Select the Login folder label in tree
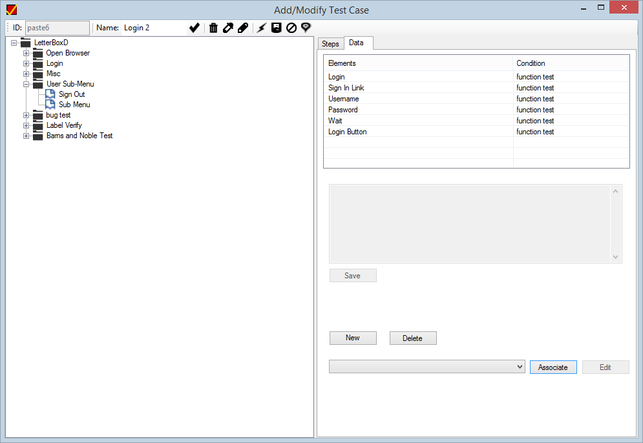The image size is (643, 443). (54, 63)
